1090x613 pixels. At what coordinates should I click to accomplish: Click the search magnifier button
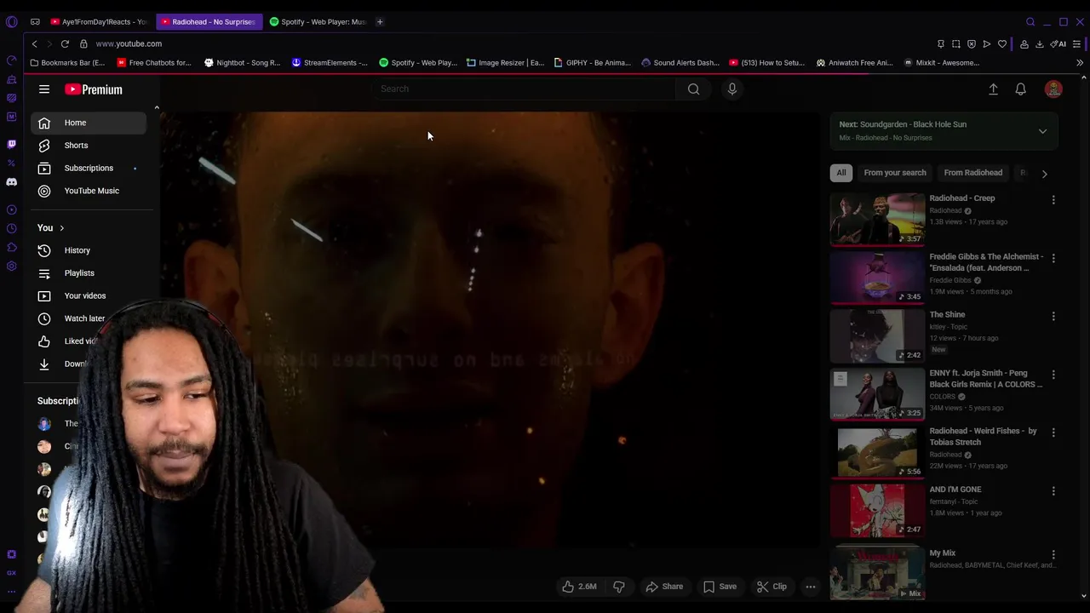[694, 89]
